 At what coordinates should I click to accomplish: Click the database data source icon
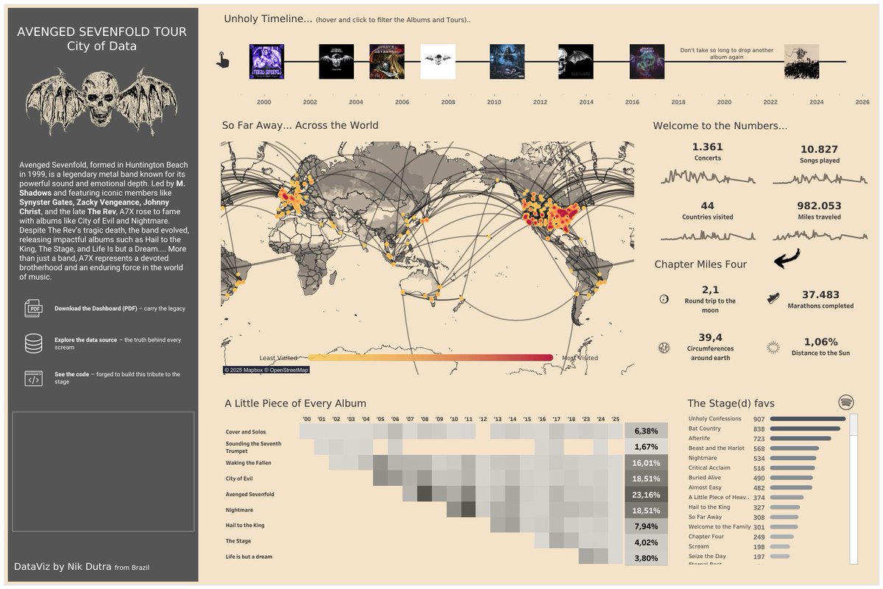click(34, 343)
